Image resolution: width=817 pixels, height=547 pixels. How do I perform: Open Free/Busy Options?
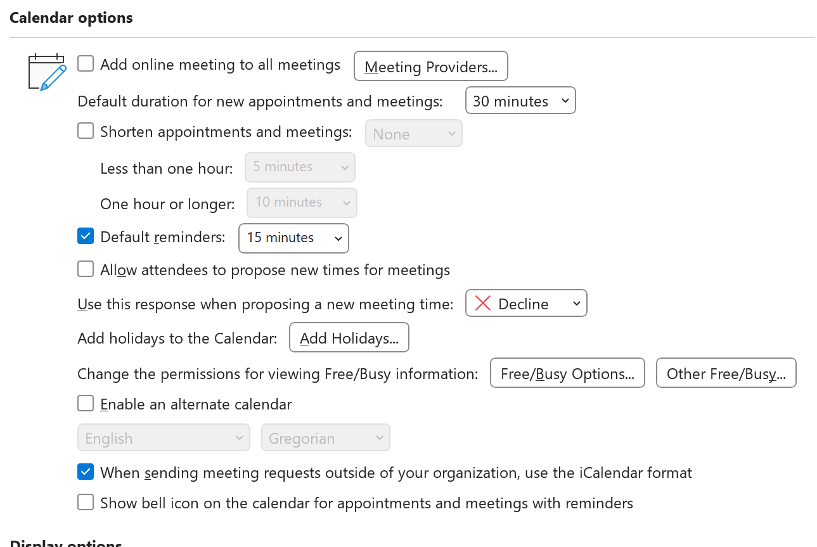(567, 373)
